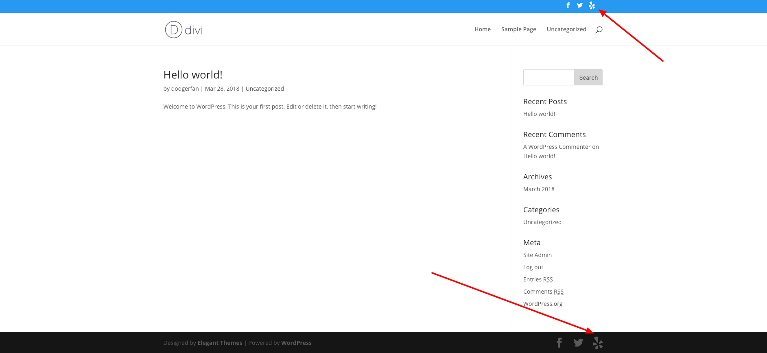
Task: Open Facebook icon in top blue bar
Action: pos(568,5)
